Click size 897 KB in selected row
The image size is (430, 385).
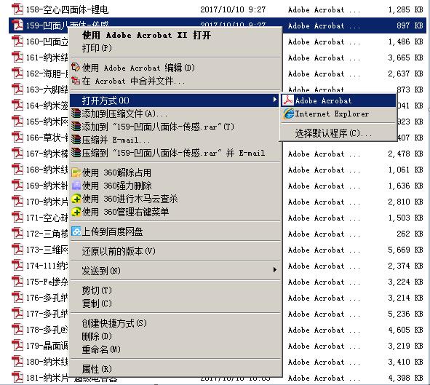(x=410, y=25)
